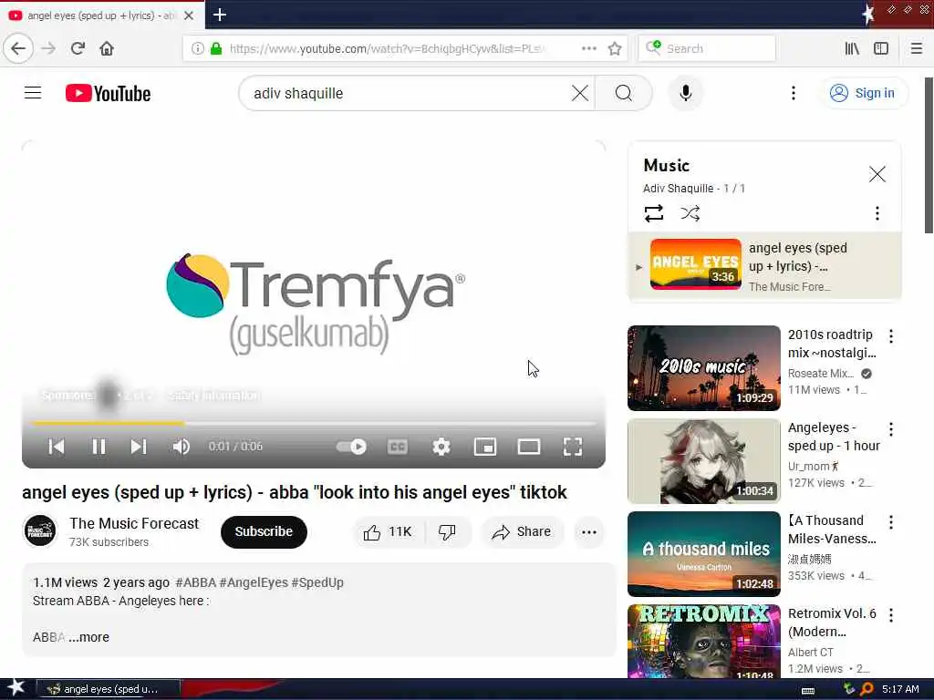Select angel eyes window in taskbar
The image size is (934, 700).
[x=108, y=689]
